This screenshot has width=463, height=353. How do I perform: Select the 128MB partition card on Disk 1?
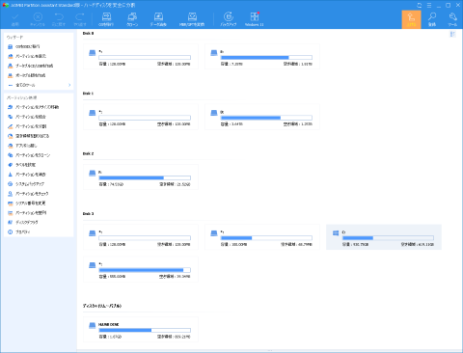tap(141, 117)
